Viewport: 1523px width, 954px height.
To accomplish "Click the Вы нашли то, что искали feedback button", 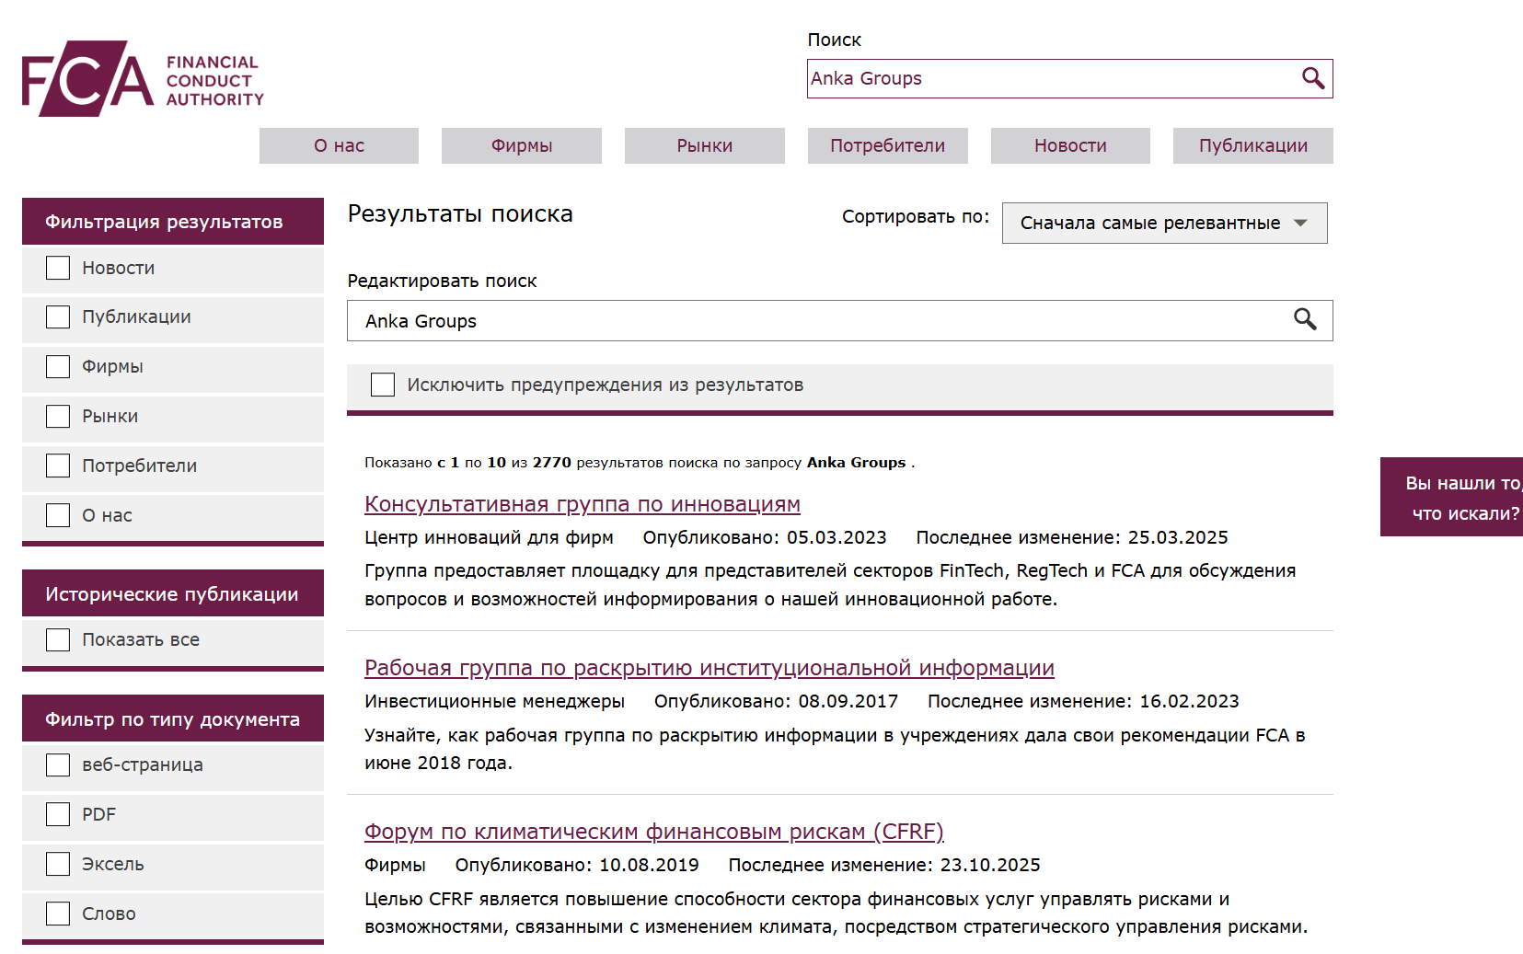I will [1456, 498].
